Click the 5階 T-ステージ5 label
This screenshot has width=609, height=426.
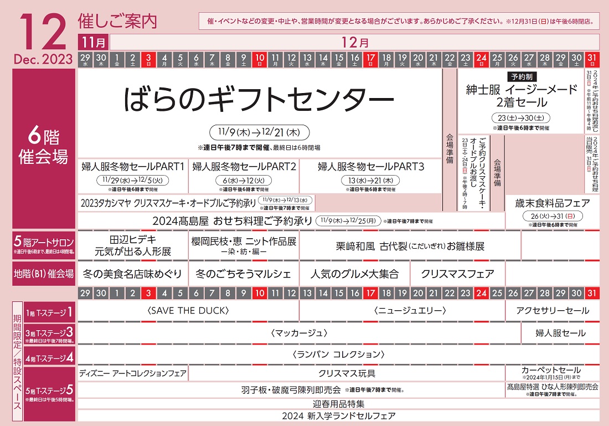49,393
